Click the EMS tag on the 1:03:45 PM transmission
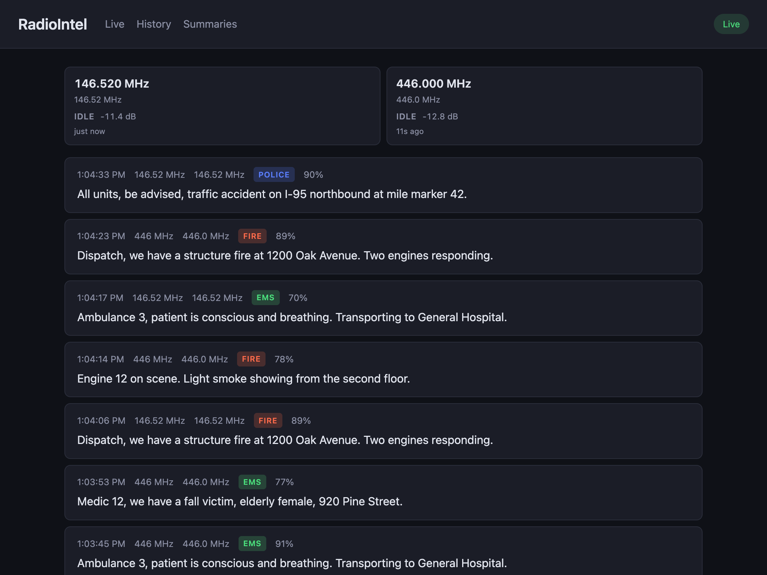The width and height of the screenshot is (767, 575). point(252,543)
